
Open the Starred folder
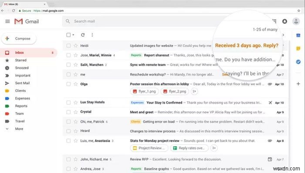tap(20, 60)
